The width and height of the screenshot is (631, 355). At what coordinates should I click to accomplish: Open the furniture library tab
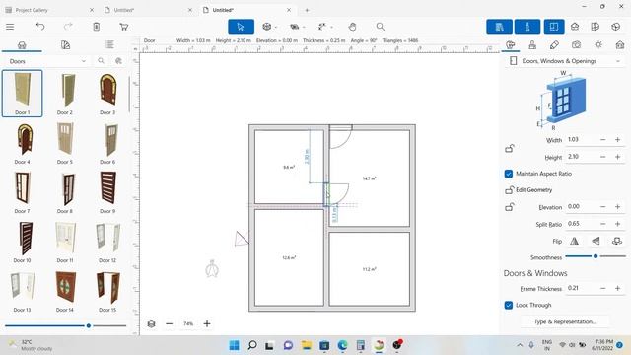click(22, 44)
